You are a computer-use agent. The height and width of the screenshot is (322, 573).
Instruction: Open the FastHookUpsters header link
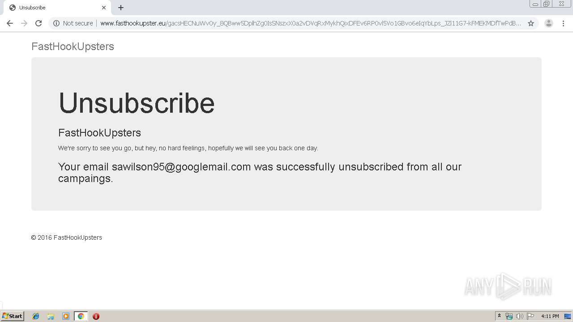click(73, 47)
